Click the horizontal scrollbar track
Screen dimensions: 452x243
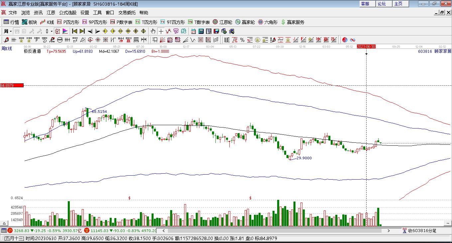(x=276, y=230)
